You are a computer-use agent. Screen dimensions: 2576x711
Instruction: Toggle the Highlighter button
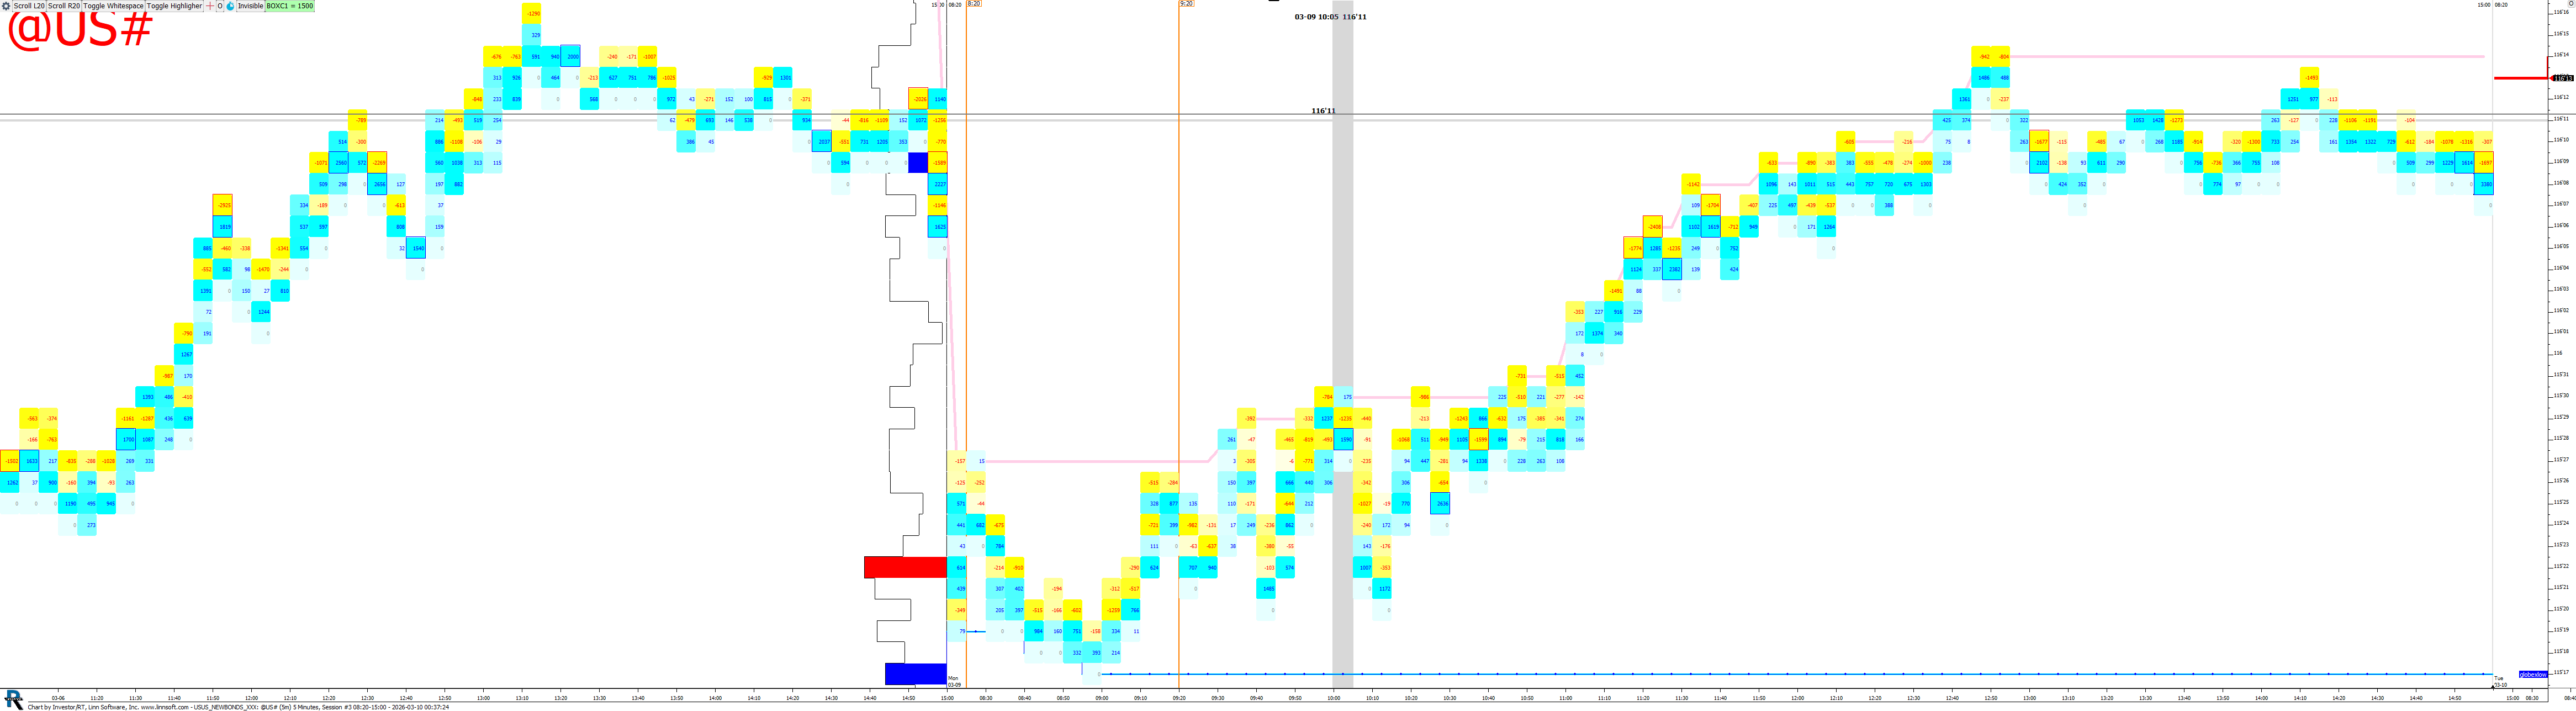174,6
